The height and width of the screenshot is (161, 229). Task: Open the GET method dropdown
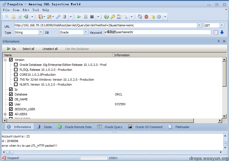(x=222, y=26)
